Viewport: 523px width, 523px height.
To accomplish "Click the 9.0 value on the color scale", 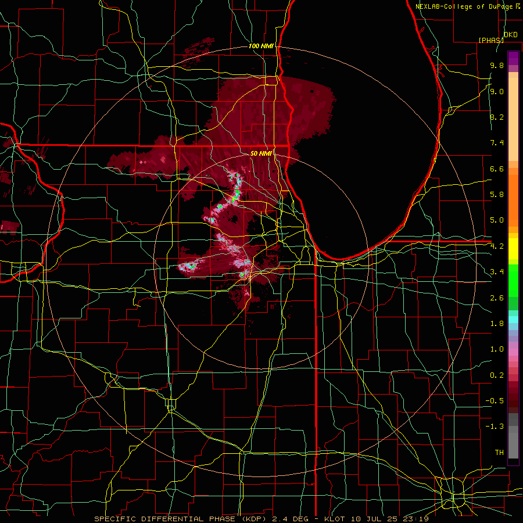I will click(497, 91).
